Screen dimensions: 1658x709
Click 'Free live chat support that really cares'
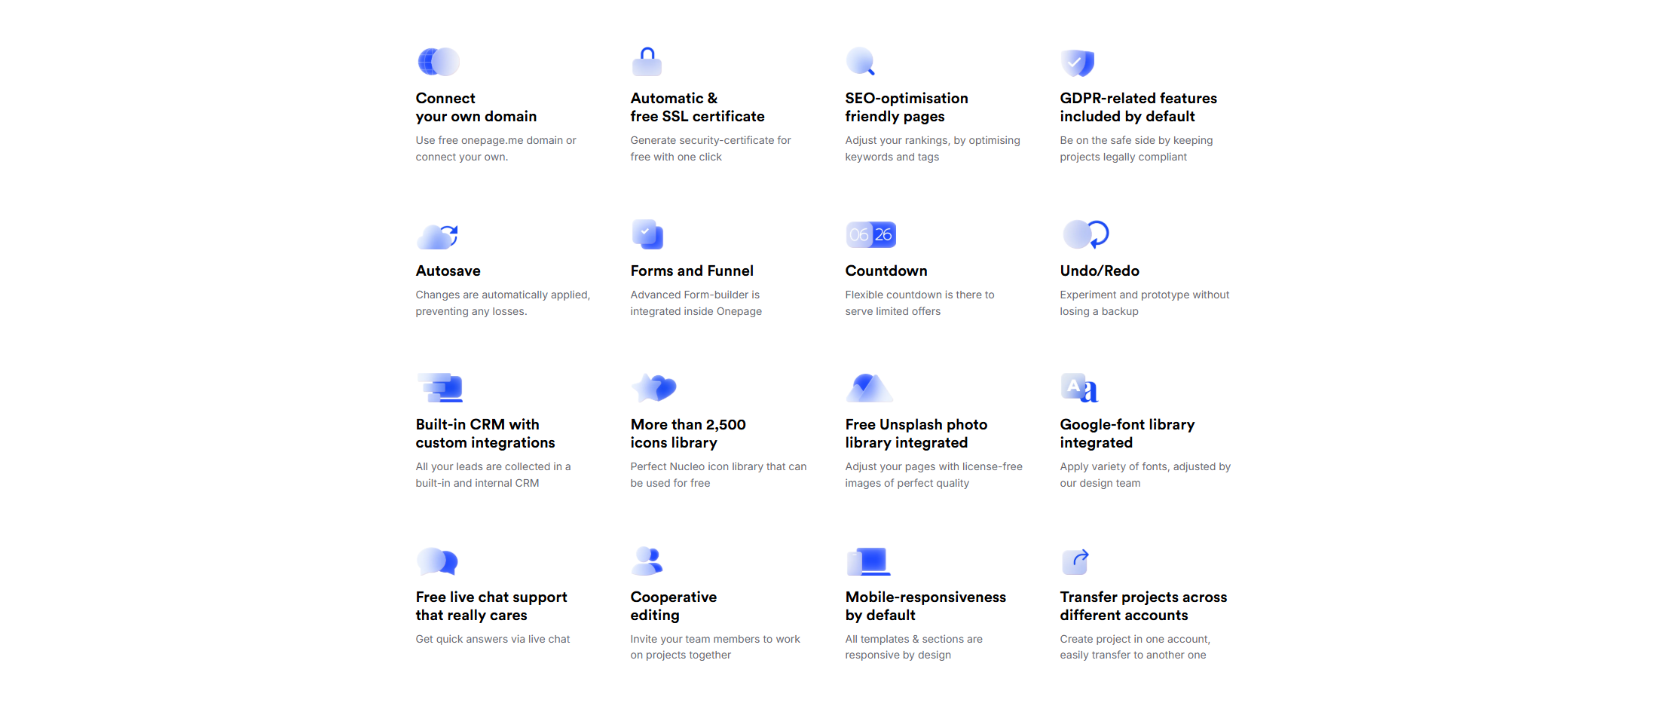[491, 606]
